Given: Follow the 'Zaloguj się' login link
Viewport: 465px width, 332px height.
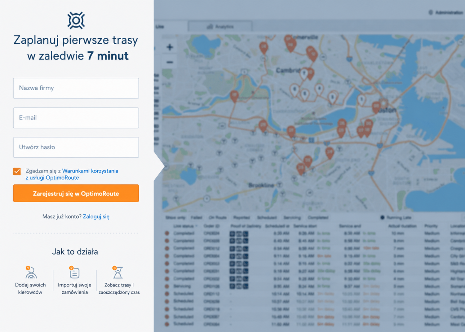Looking at the screenshot, I should 96,216.
